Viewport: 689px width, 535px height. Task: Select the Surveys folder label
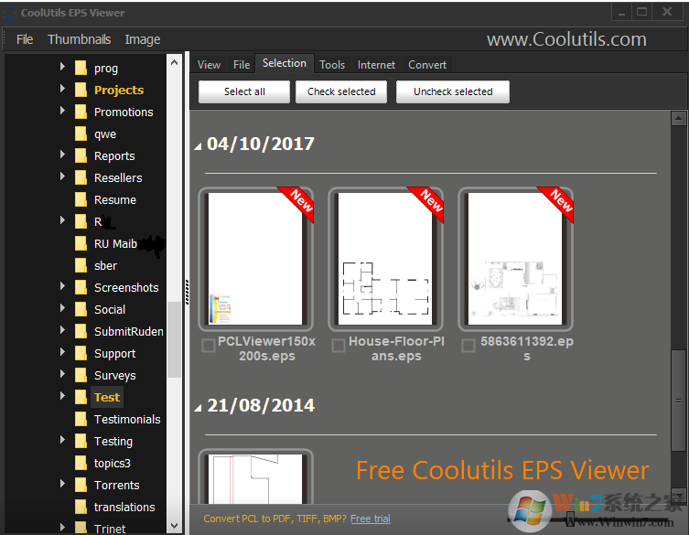[114, 376]
